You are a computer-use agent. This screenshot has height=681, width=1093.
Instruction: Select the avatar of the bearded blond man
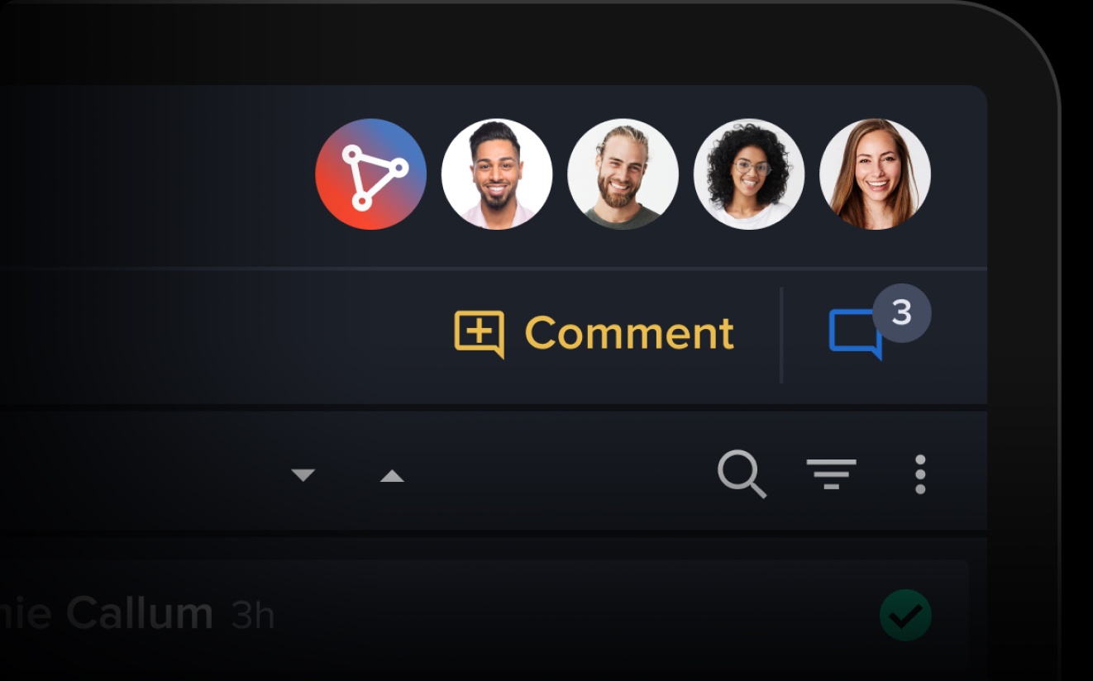click(623, 174)
